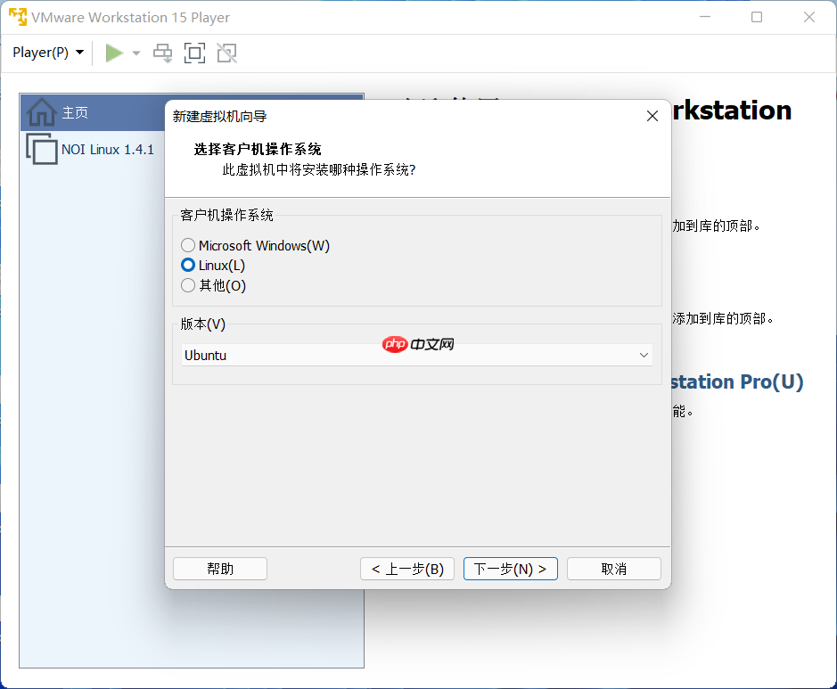This screenshot has width=837, height=689.
Task: Expand the Player(P) menu arrow
Action: 78,53
